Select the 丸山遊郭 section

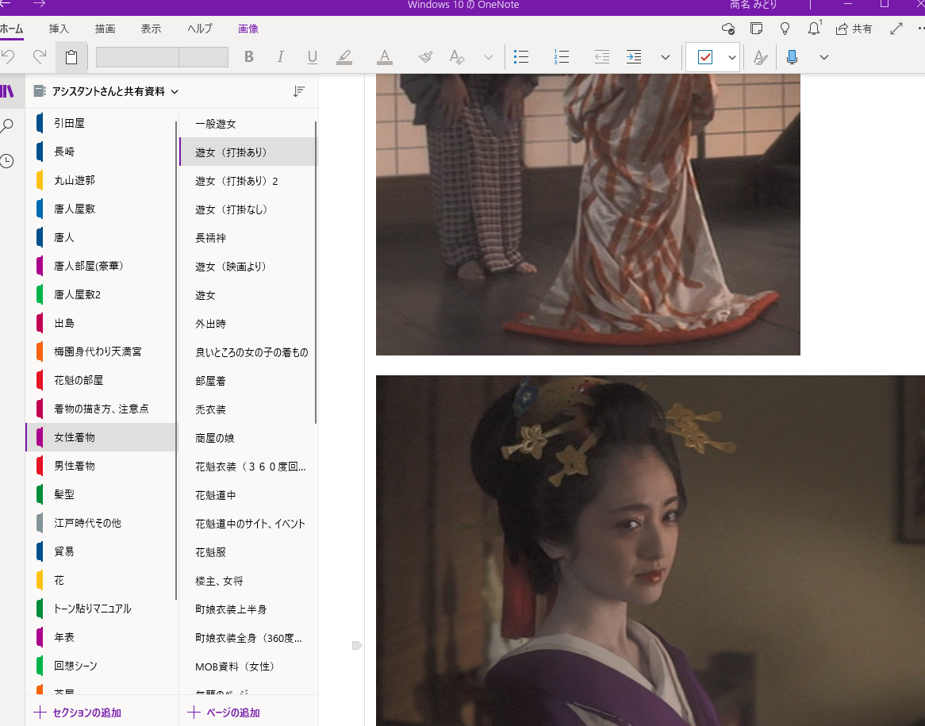click(102, 180)
